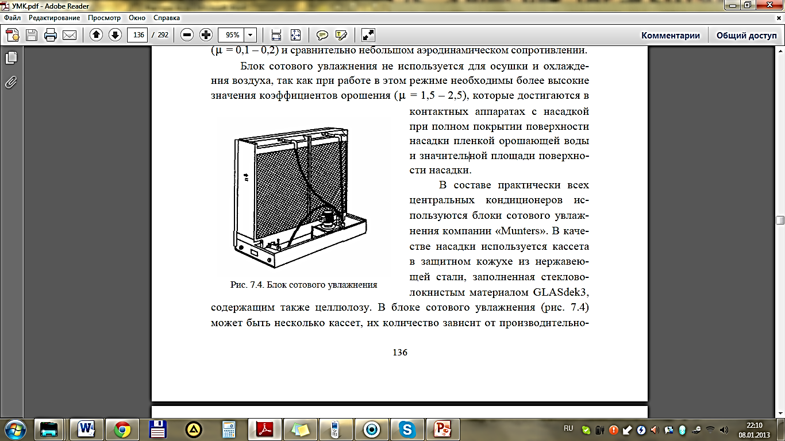This screenshot has height=441, width=785.
Task: Click the red alert tray icon
Action: coord(614,430)
